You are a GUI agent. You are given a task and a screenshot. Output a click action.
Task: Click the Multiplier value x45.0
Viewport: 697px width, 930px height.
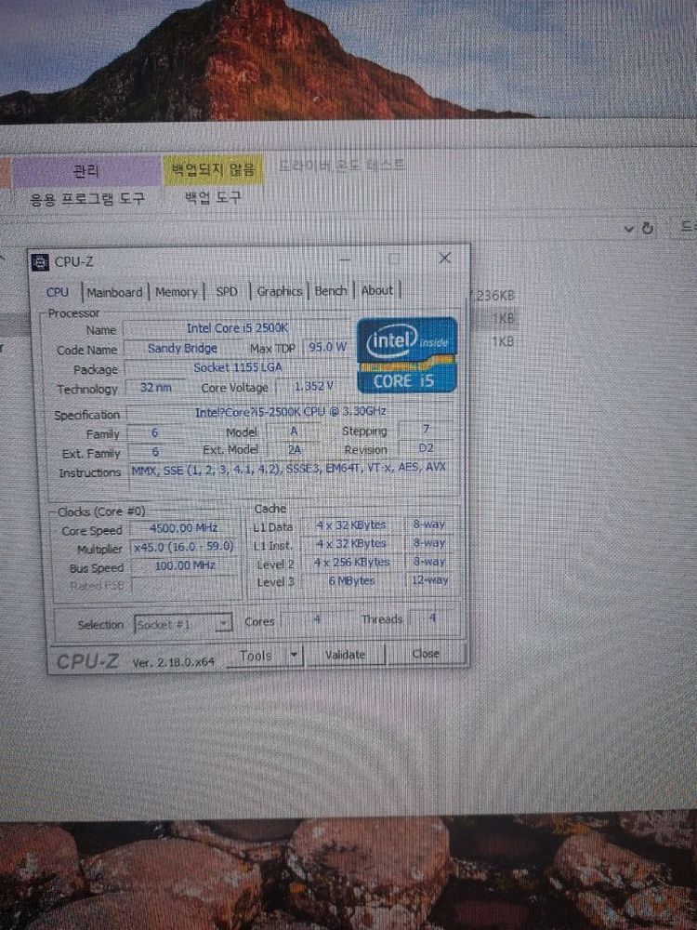click(183, 547)
